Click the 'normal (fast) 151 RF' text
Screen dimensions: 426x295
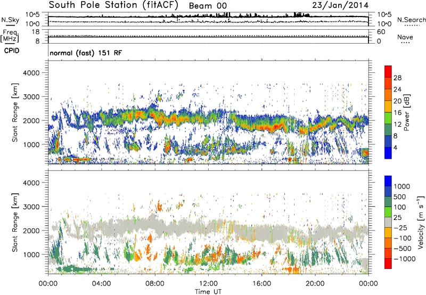point(86,53)
